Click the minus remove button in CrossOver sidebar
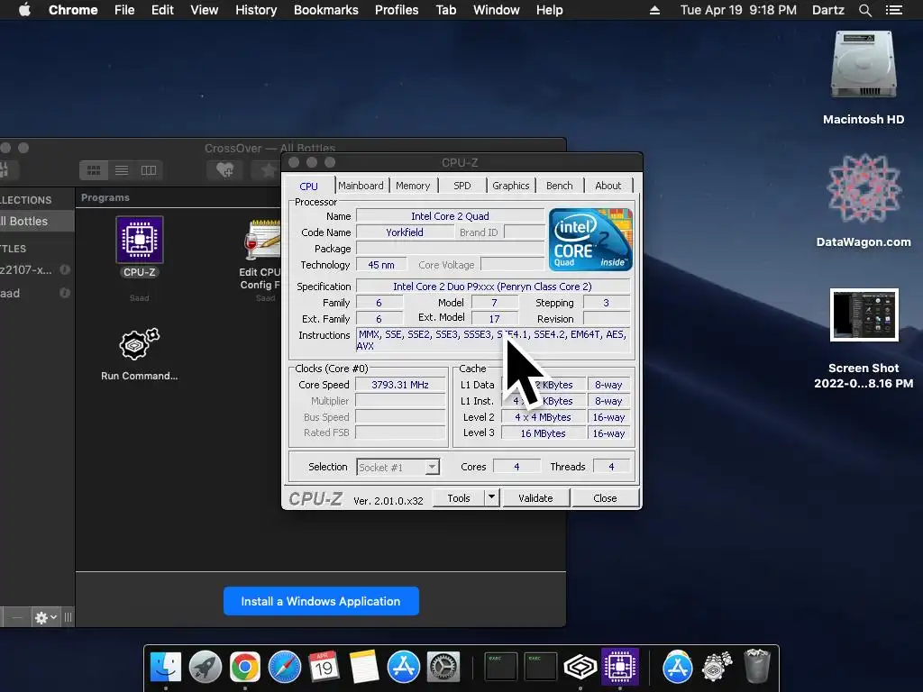The width and height of the screenshot is (923, 692). 17,617
